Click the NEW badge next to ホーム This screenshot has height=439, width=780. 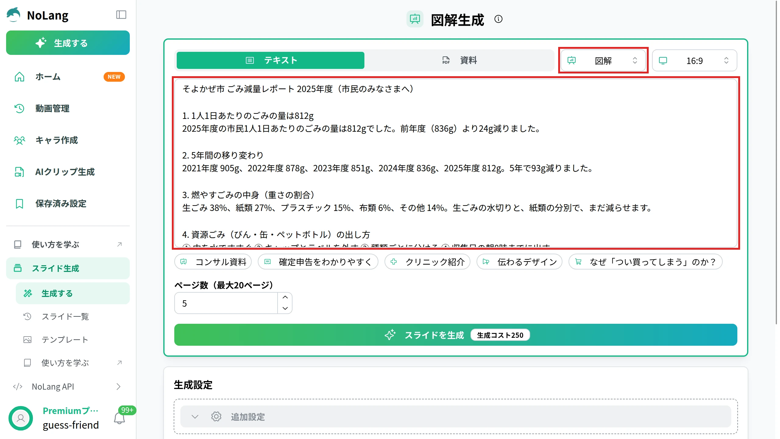pos(114,77)
